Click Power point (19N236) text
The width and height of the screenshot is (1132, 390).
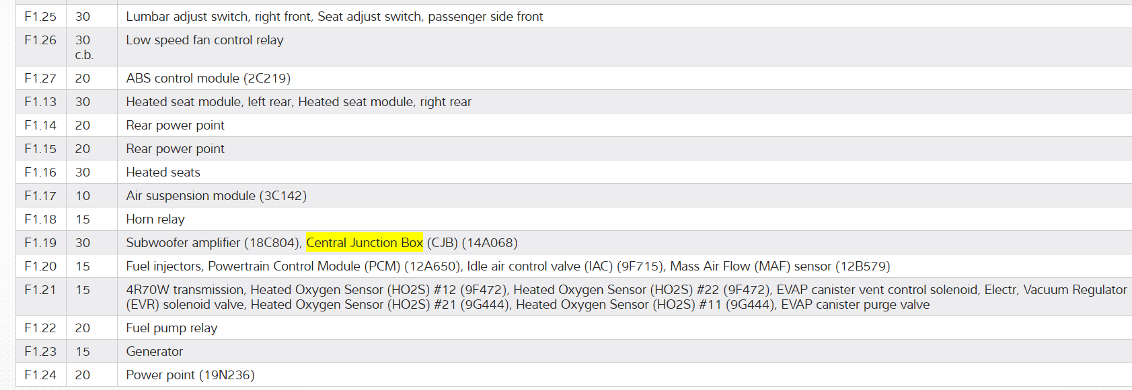click(x=190, y=375)
